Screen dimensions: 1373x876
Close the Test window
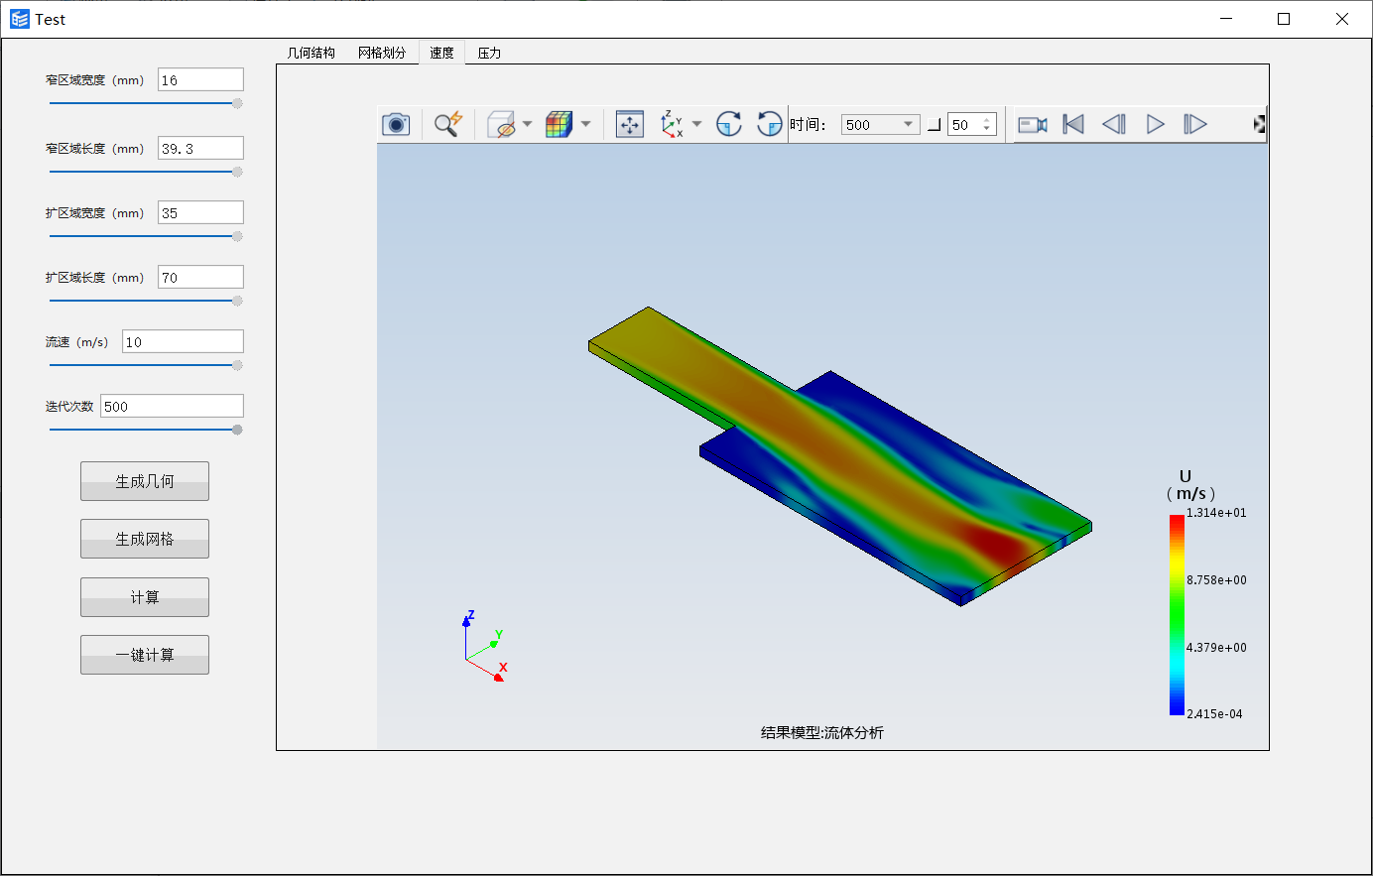coord(1342,19)
